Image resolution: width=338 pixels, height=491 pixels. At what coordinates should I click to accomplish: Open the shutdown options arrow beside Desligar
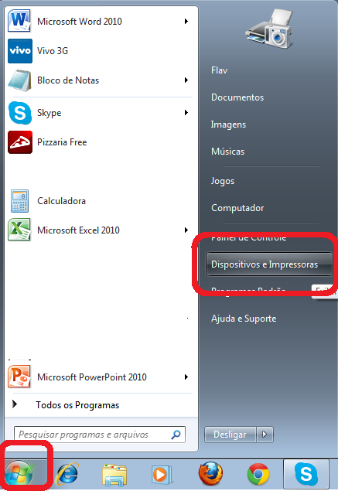[265, 435]
